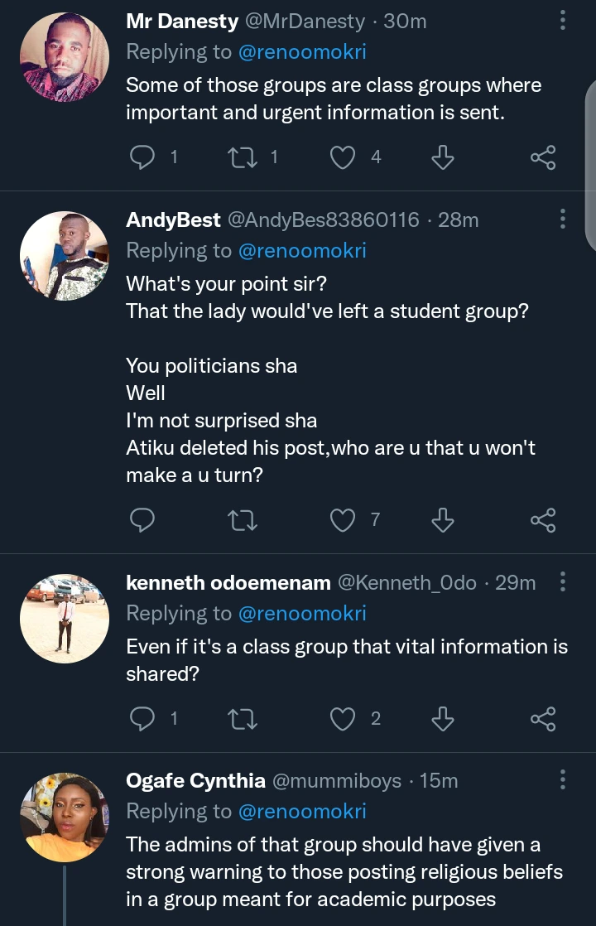The image size is (596, 926).
Task: Open more options on Mr Danesty's tweet
Action: 563,21
